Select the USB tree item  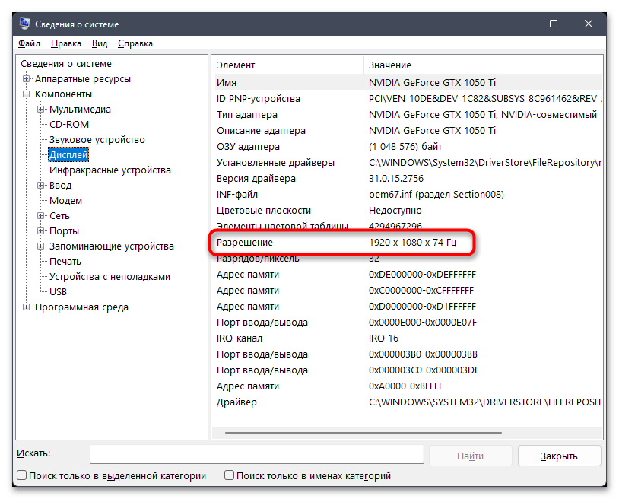coord(58,292)
